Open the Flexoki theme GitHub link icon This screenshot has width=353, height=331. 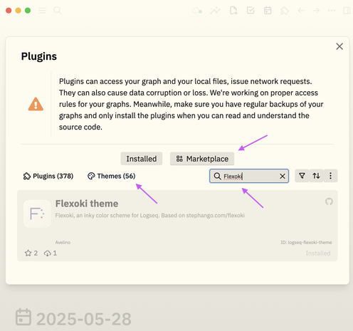tap(329, 201)
